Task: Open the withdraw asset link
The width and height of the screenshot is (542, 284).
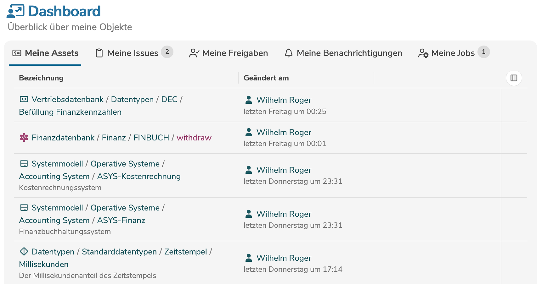Action: [194, 138]
